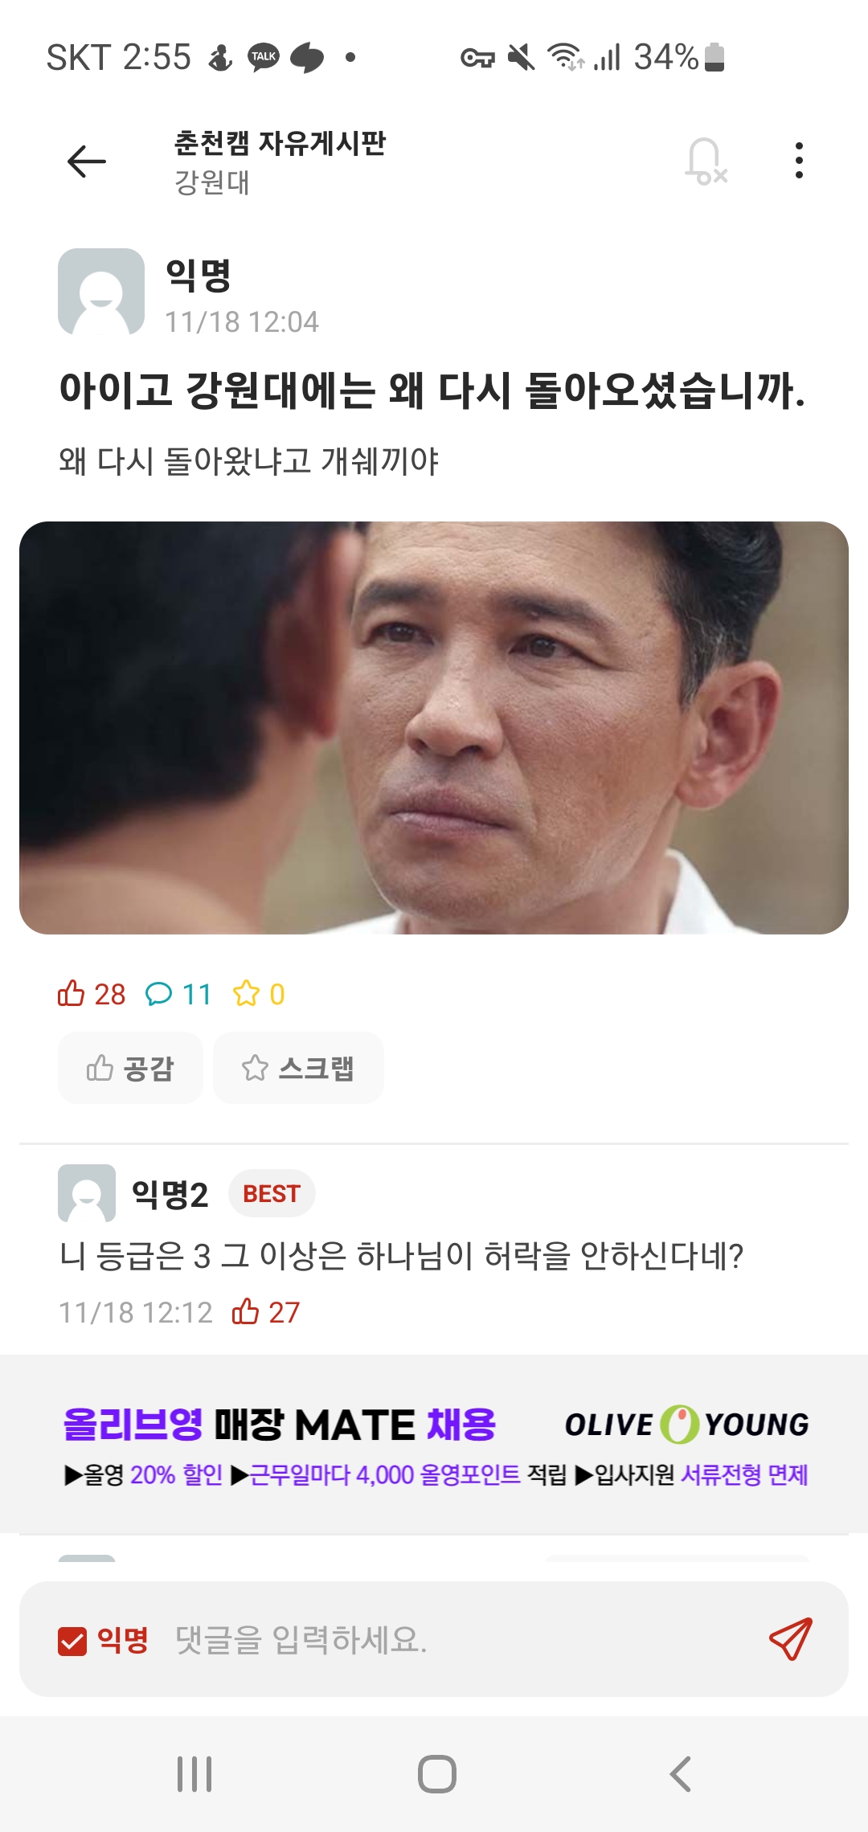
Task: Toggle the muted notification bell icon
Action: coord(706,161)
